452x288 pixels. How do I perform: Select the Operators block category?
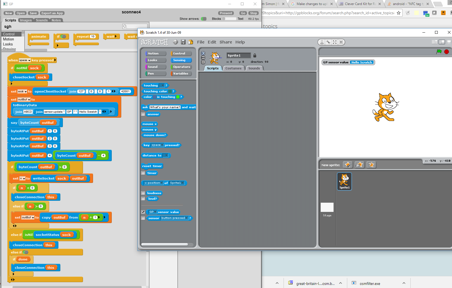tap(181, 67)
